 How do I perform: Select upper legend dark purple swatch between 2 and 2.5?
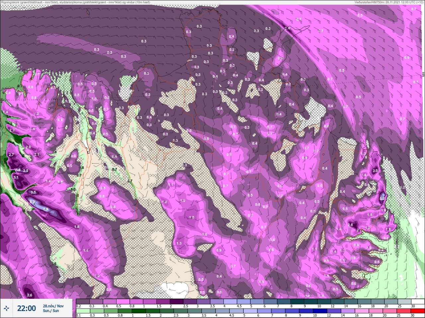177,302
